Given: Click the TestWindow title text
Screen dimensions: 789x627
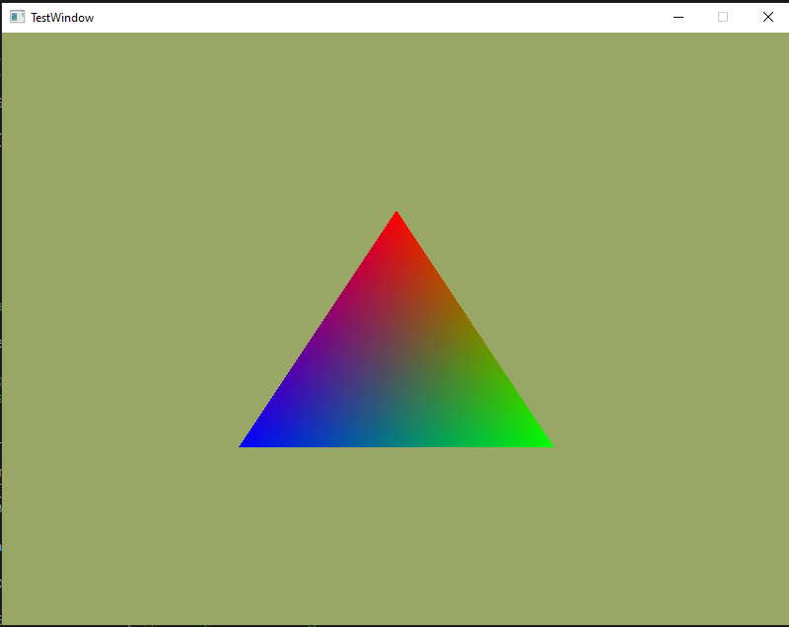Looking at the screenshot, I should tap(62, 18).
